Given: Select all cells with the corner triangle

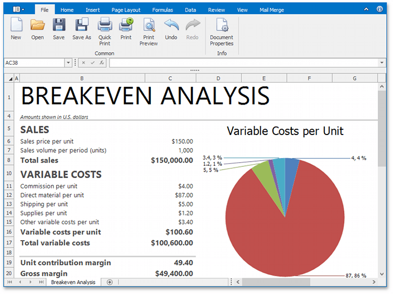Looking at the screenshot, I should (x=10, y=79).
